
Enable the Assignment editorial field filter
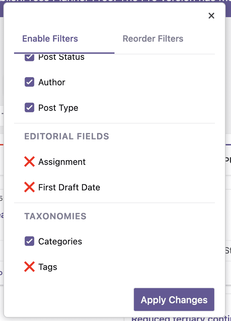tap(29, 162)
